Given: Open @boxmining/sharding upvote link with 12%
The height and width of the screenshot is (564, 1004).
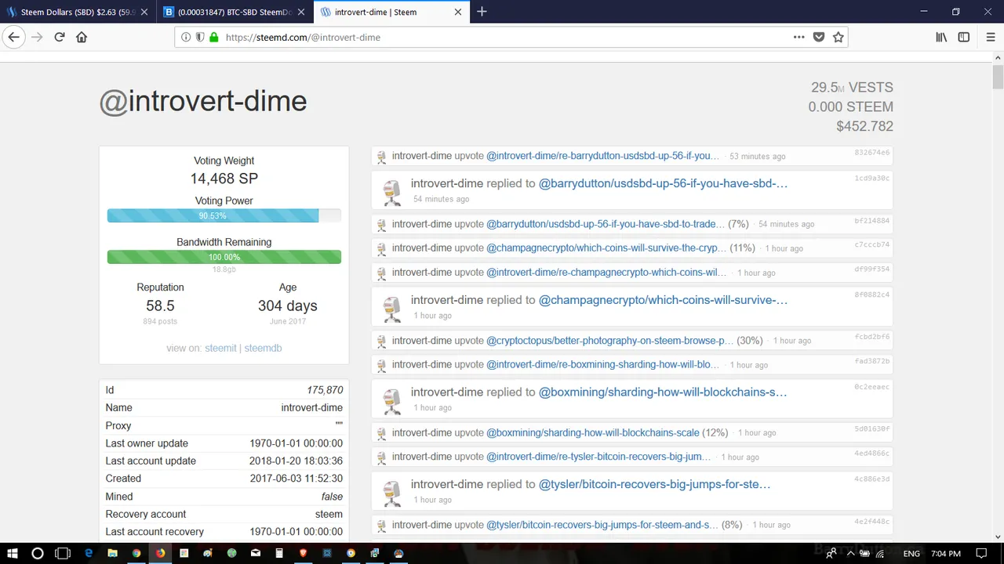Looking at the screenshot, I should 593,432.
